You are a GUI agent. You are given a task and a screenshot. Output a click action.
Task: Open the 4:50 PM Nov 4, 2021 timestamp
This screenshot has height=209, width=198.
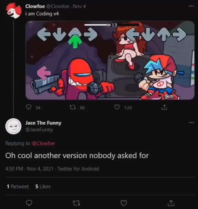point(29,169)
